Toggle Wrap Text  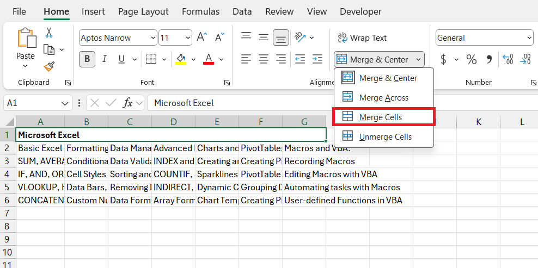tap(362, 38)
